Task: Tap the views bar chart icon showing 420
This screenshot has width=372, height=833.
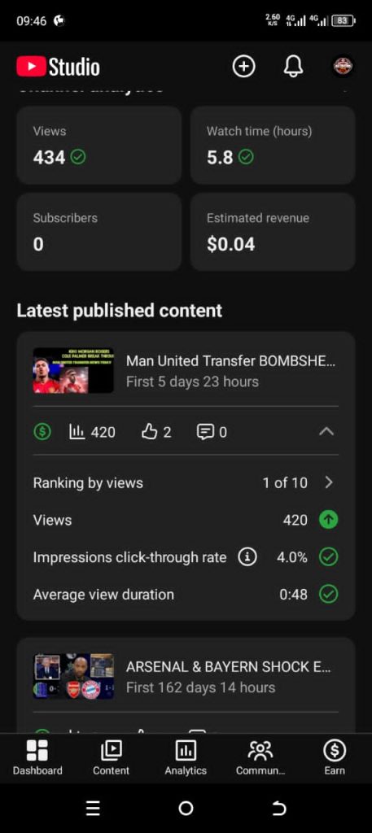Action: 77,432
